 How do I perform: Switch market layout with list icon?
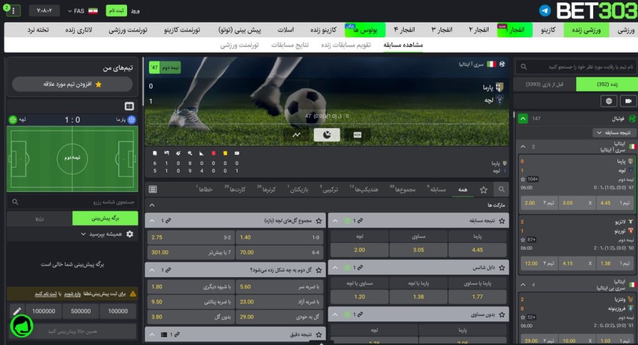(x=153, y=189)
